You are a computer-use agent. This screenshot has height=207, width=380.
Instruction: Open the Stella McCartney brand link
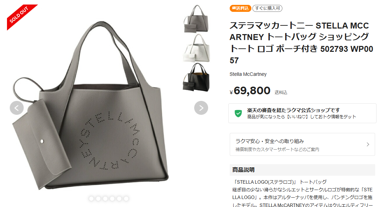(248, 74)
